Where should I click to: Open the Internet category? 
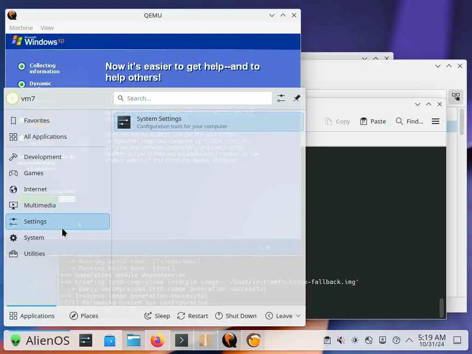pos(58,189)
